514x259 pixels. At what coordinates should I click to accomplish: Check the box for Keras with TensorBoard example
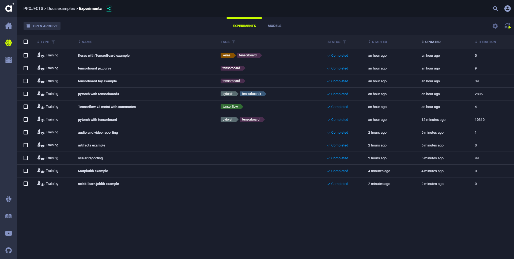pos(26,55)
